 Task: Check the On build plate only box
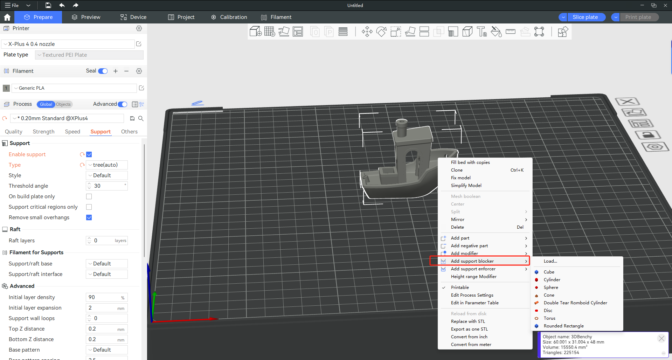[89, 196]
